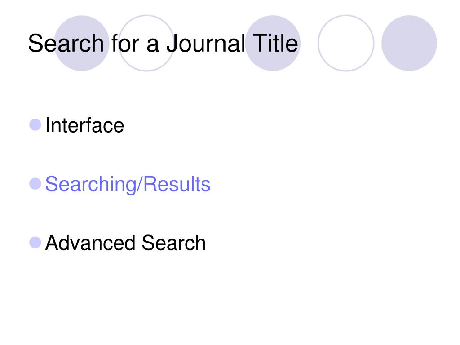Click "Search" within the Advanced Search item
Image resolution: width=460 pixels, height=345 pixels.
174,243
